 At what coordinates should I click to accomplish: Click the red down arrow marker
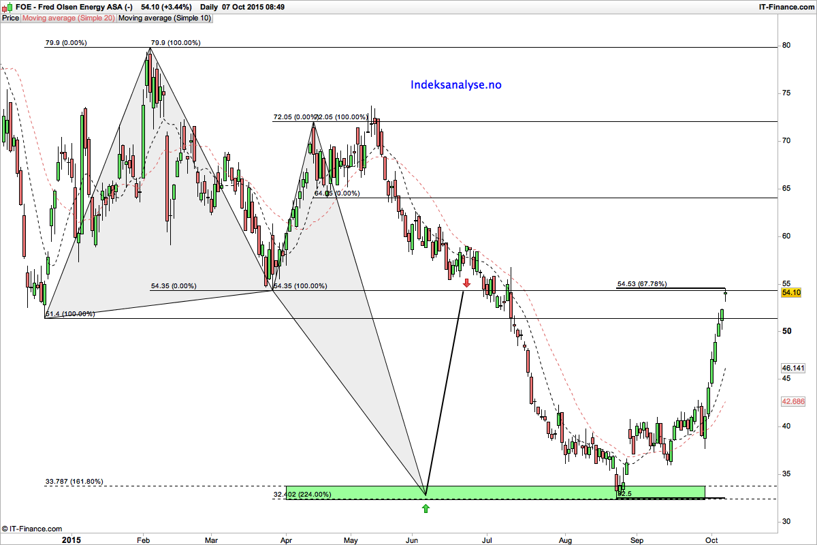click(466, 283)
